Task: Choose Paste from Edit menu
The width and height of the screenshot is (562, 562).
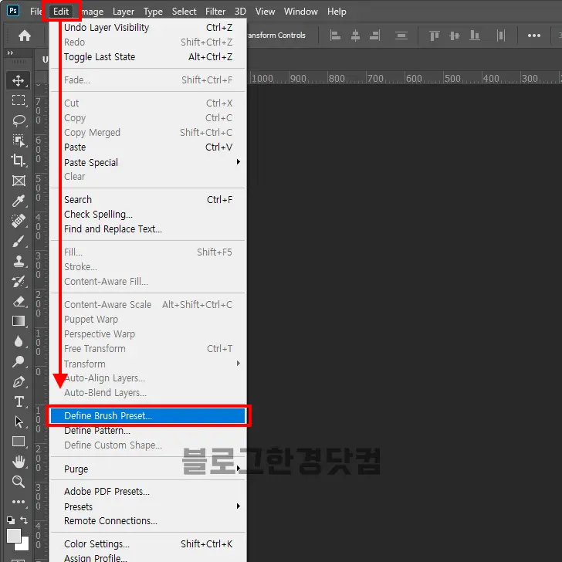Action: [x=147, y=147]
